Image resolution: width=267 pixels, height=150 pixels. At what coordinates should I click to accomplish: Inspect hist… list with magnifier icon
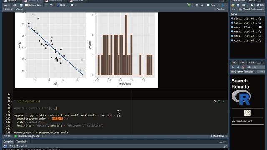pos(259,23)
